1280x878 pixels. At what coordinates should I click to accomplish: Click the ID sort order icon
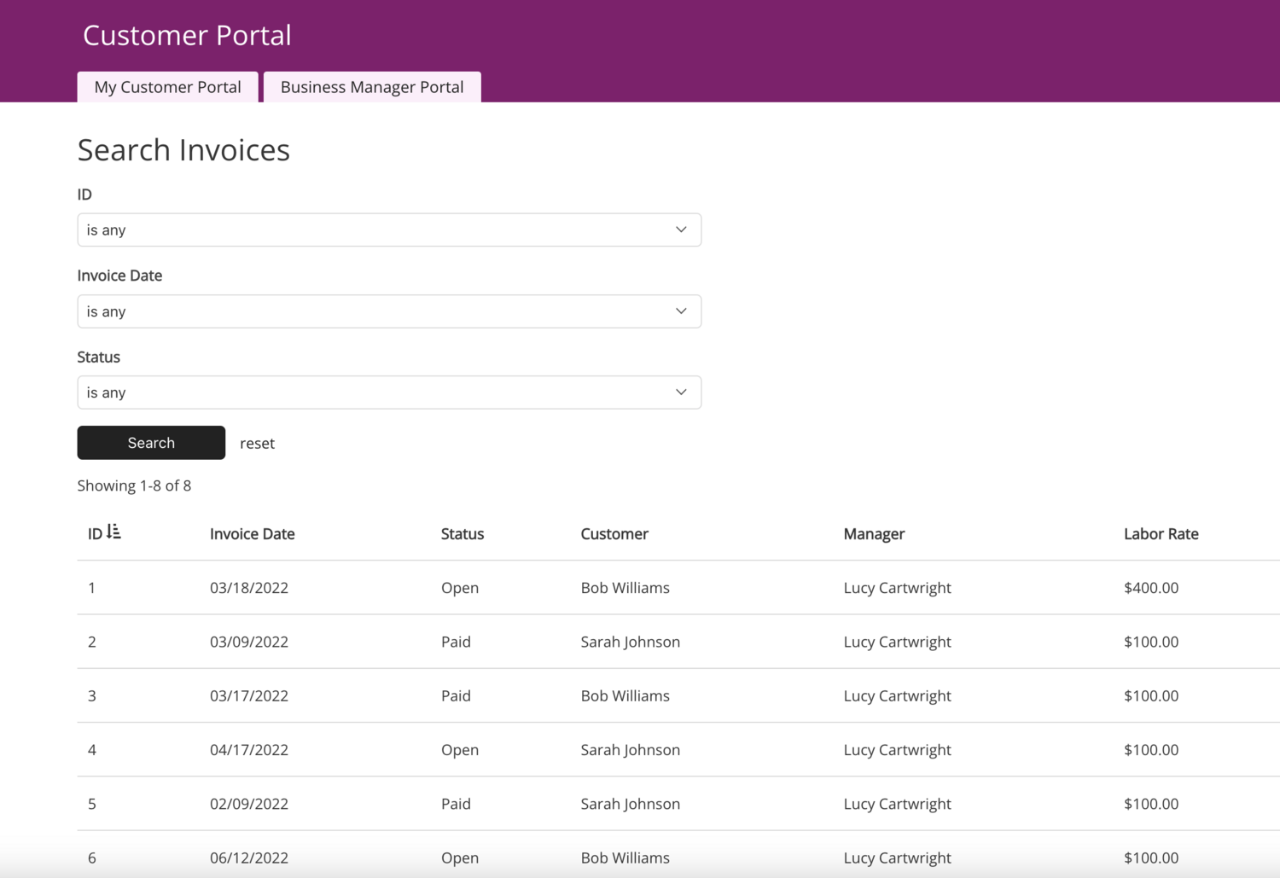pyautogui.click(x=113, y=532)
